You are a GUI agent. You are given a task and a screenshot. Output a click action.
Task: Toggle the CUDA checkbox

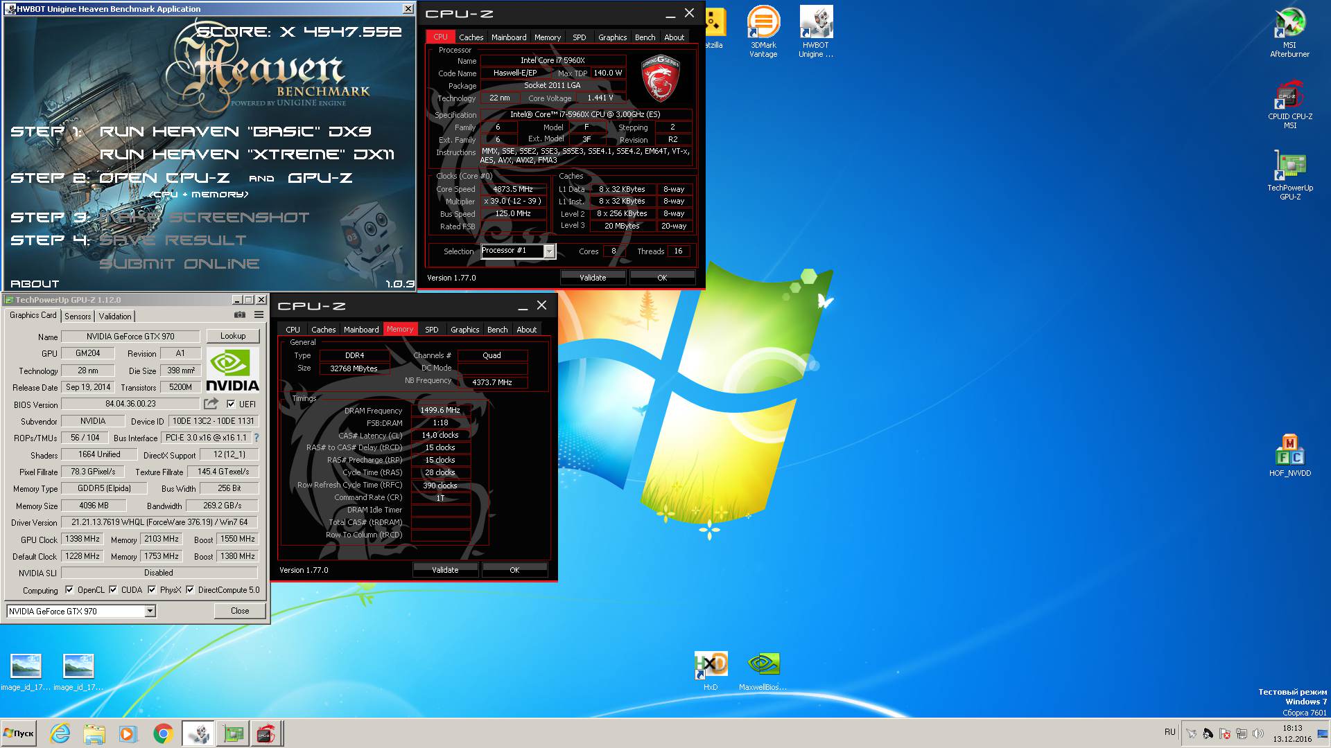point(113,590)
